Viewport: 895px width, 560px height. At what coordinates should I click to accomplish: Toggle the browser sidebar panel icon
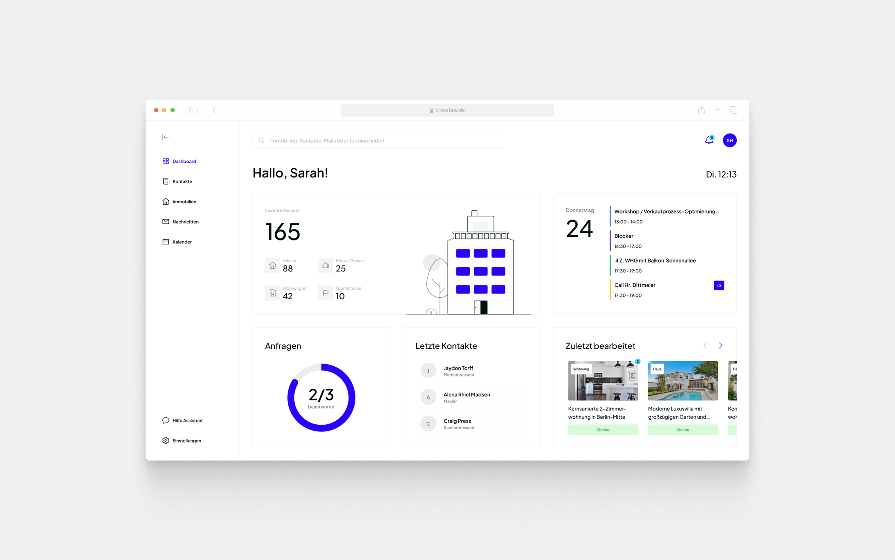(193, 110)
